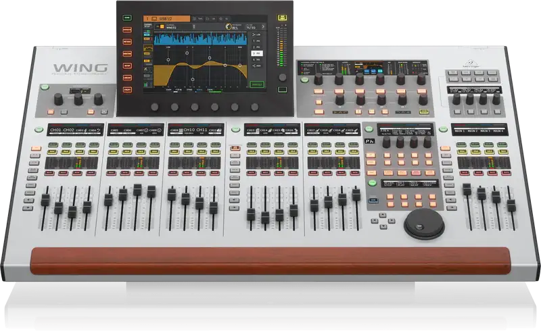This screenshot has height=331, width=541.
Task: Select the orange USB 1/2 channel header on screen
Action: 166,19
